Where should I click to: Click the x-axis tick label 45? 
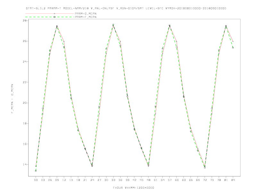click(141, 180)
